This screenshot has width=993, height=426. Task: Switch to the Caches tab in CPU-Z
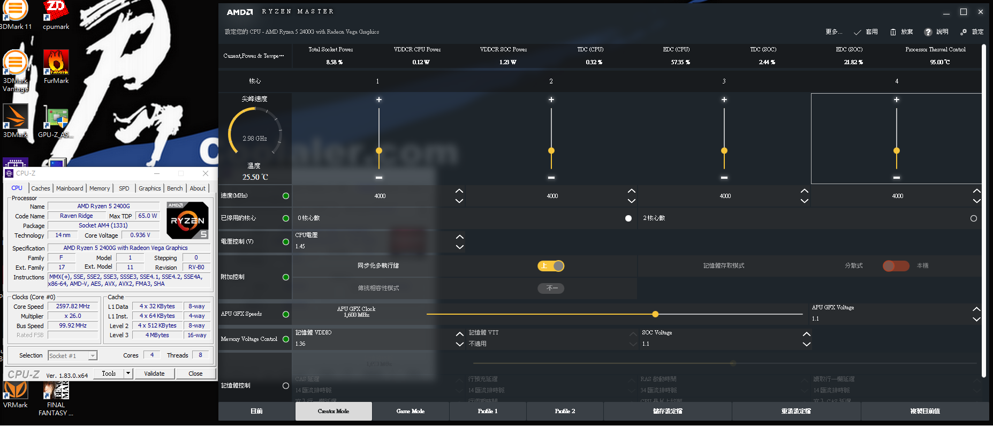pos(41,188)
